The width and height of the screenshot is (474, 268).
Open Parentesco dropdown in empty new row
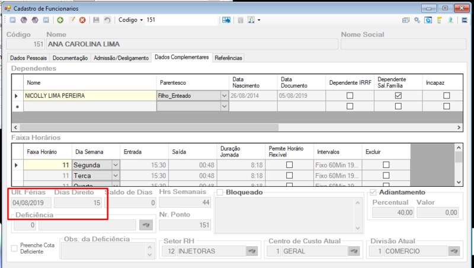(225, 107)
